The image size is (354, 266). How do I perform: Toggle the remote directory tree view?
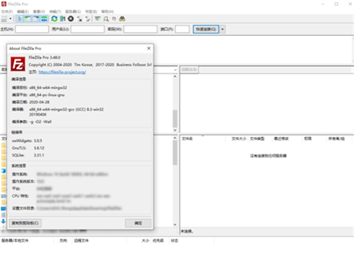click(x=36, y=19)
